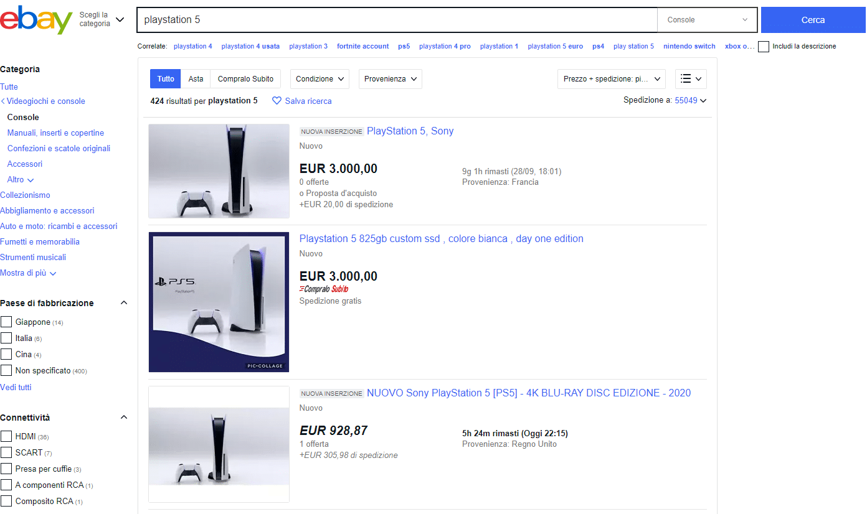Screen dimensions: 867x514
Task: Click related search ps4
Action: click(x=599, y=47)
